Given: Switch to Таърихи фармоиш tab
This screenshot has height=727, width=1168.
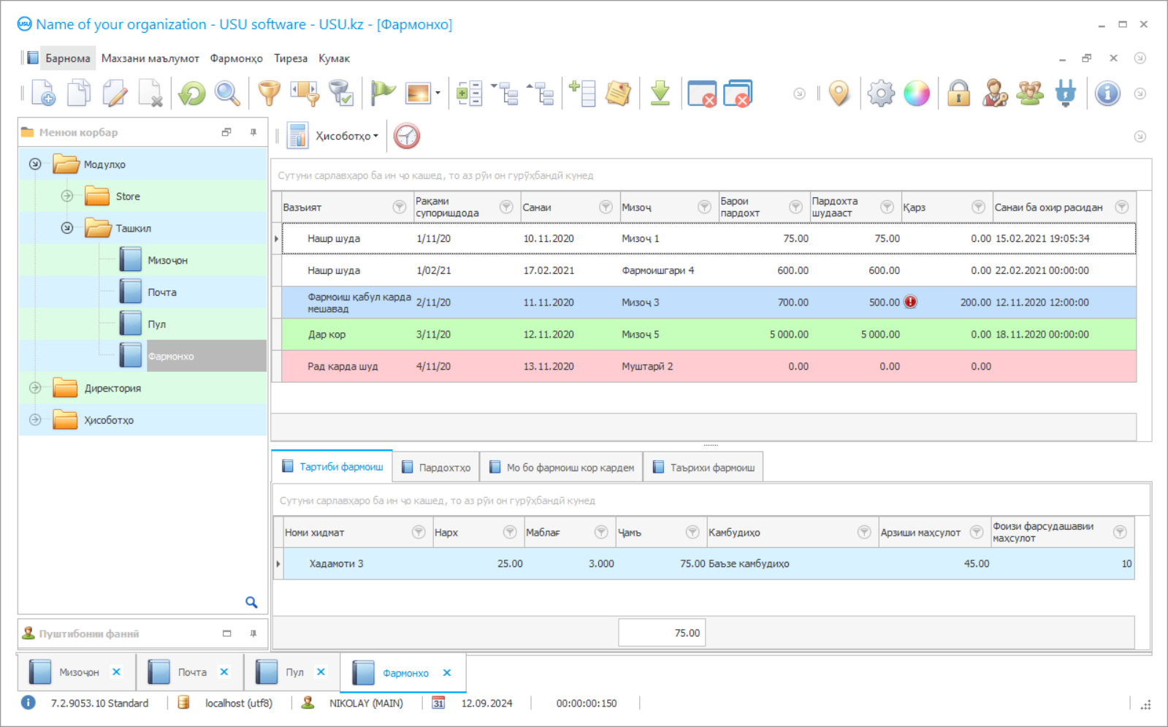Looking at the screenshot, I should pyautogui.click(x=703, y=467).
